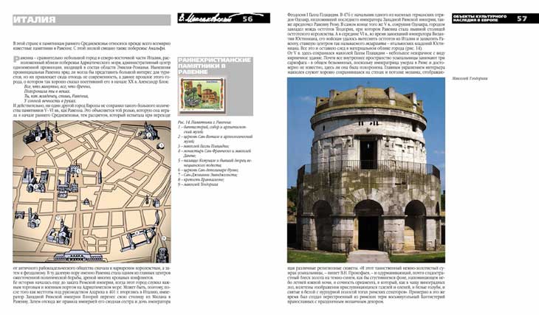
Task: Click the 'Мавзолей Теодориха' photo caption
Action: (470, 79)
